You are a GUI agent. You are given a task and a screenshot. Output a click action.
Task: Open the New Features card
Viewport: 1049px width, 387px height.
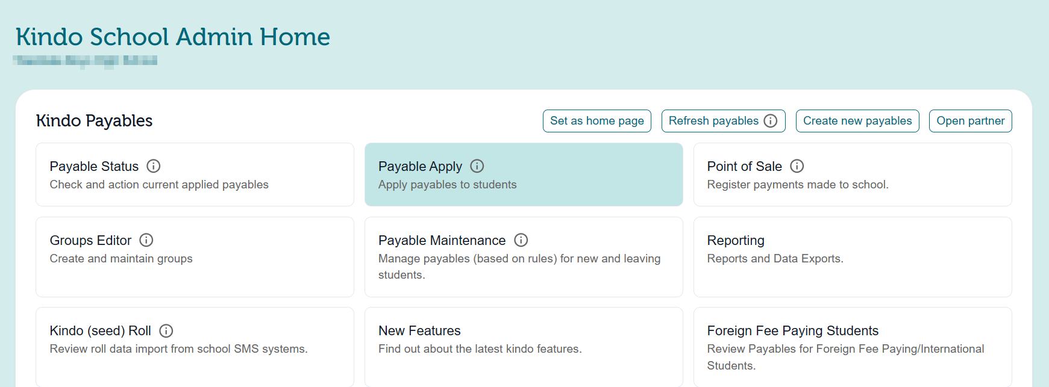click(524, 347)
